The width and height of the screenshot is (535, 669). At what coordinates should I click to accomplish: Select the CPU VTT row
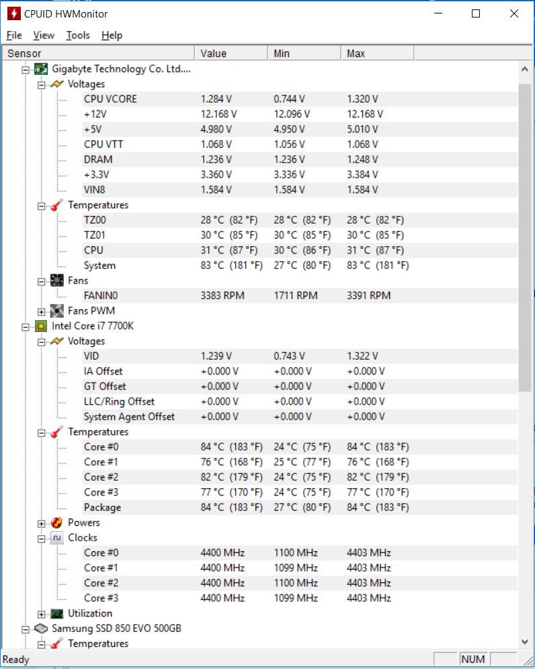(300, 144)
